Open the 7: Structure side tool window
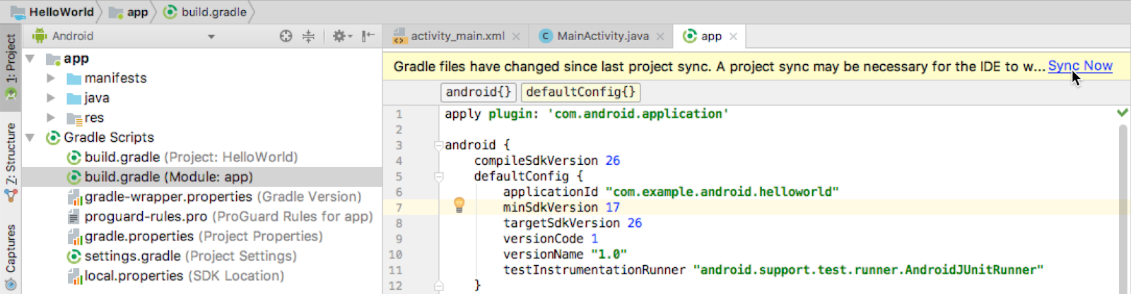The width and height of the screenshot is (1131, 294). tap(11, 162)
